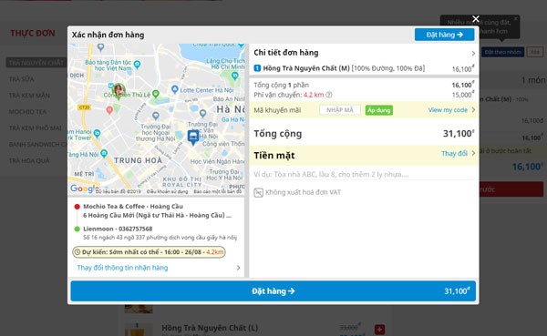The image size is (547, 336).
Task: Expand the Tiền mặt payment chevron
Action: point(473,153)
